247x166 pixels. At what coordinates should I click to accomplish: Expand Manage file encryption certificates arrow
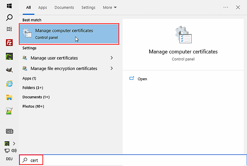112,69
